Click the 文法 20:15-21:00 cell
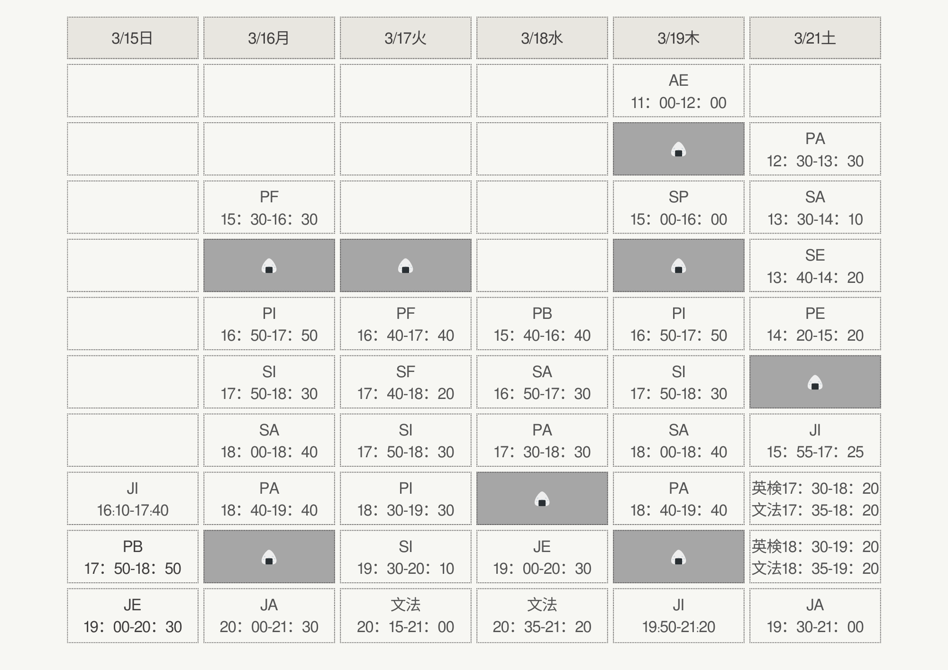 click(x=405, y=616)
